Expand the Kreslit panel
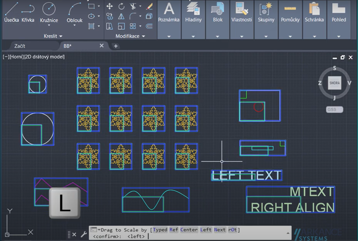 [53, 36]
